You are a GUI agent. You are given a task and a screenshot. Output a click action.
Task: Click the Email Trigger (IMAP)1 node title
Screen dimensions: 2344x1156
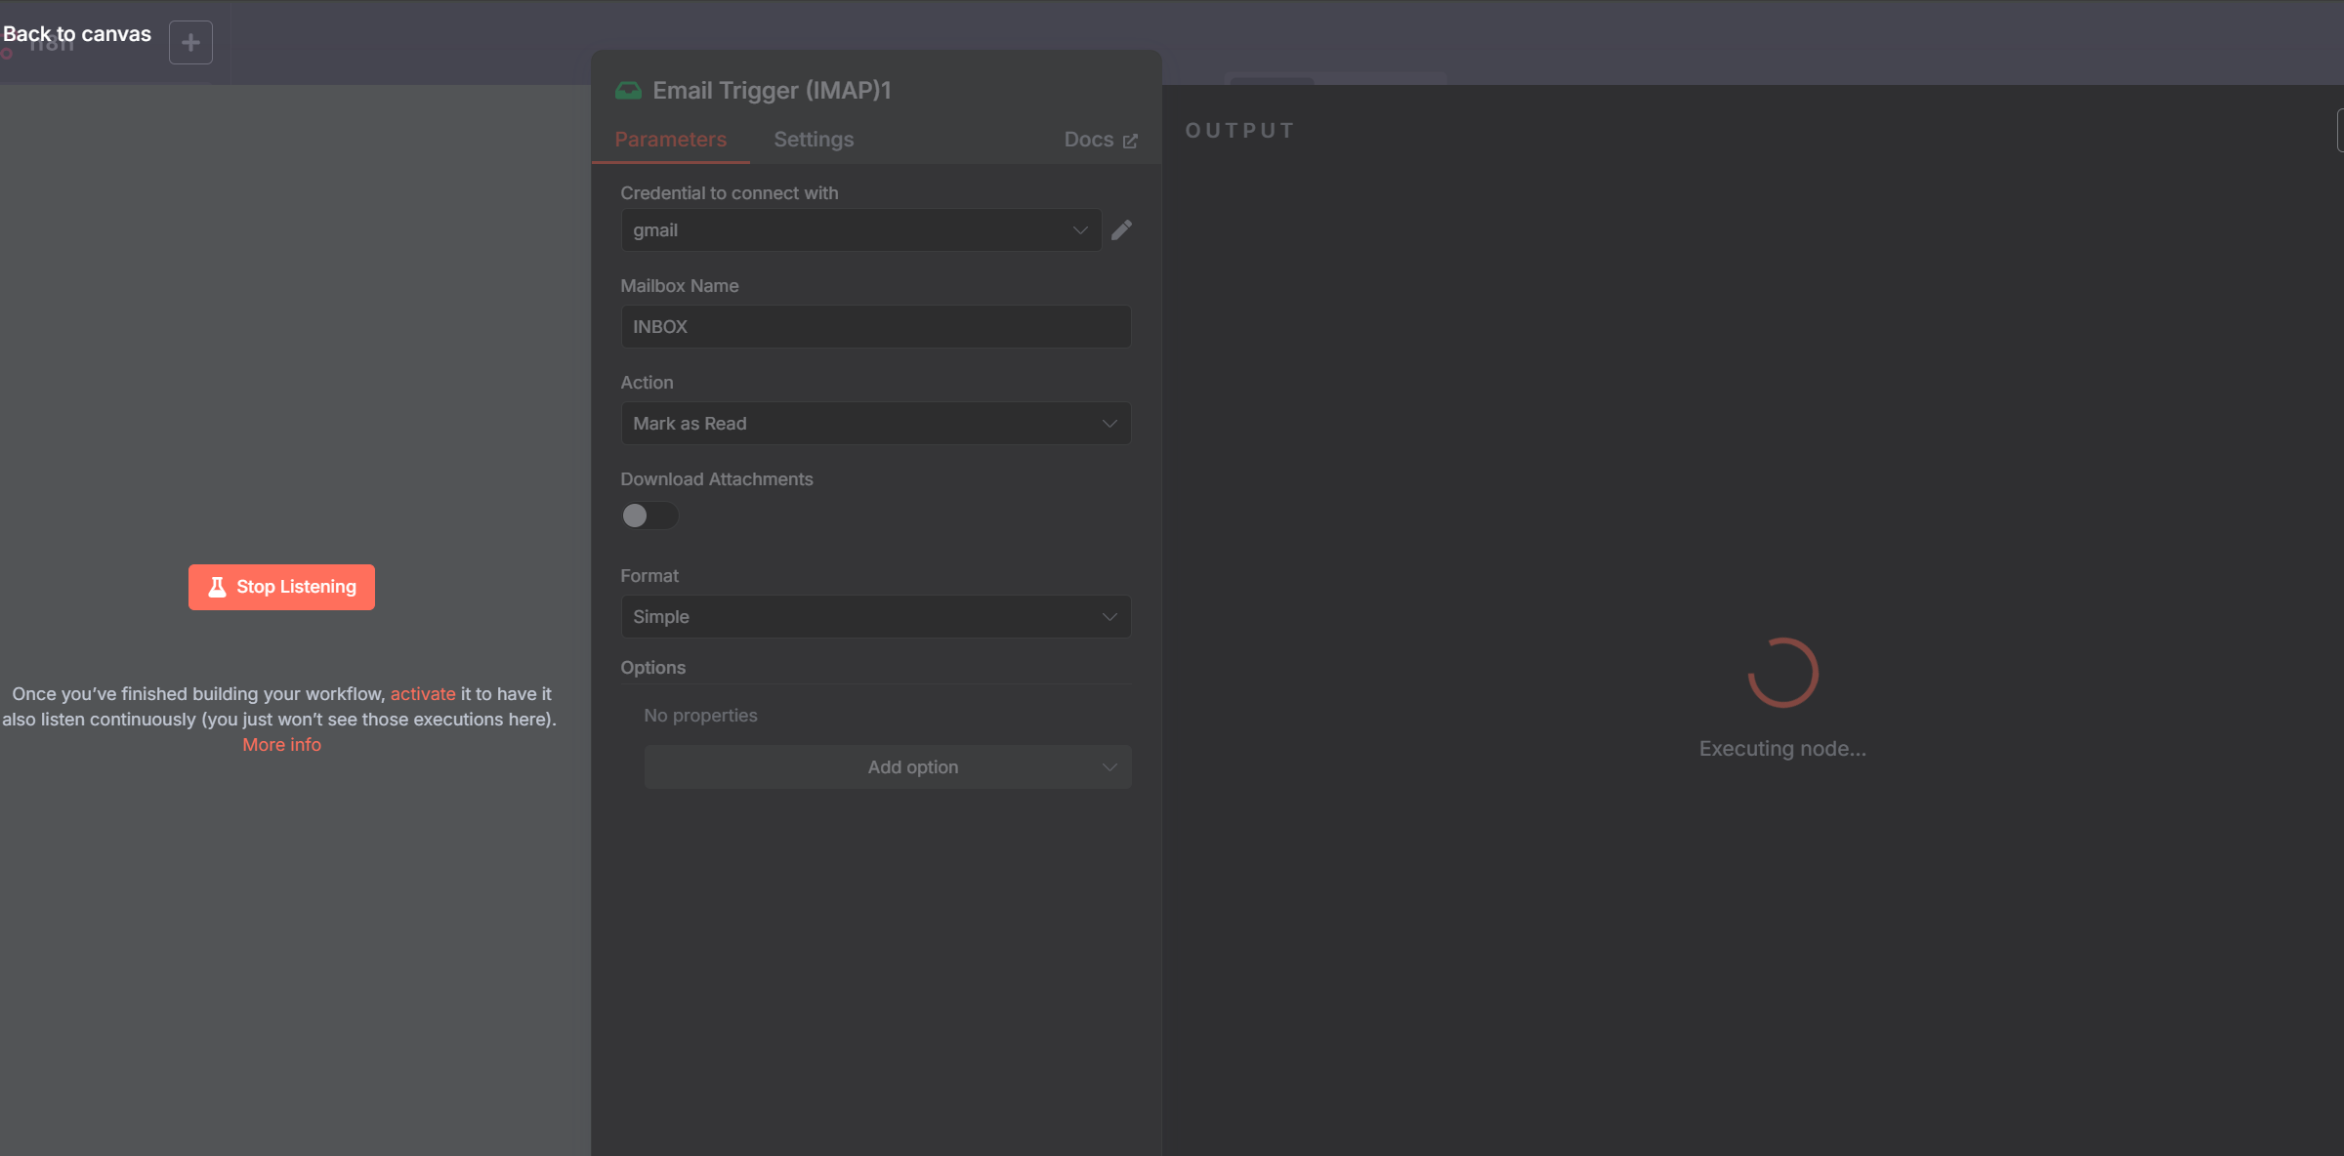772,91
